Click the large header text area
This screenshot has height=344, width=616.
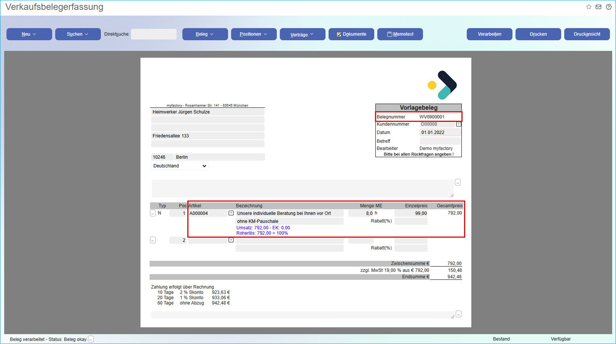point(303,188)
